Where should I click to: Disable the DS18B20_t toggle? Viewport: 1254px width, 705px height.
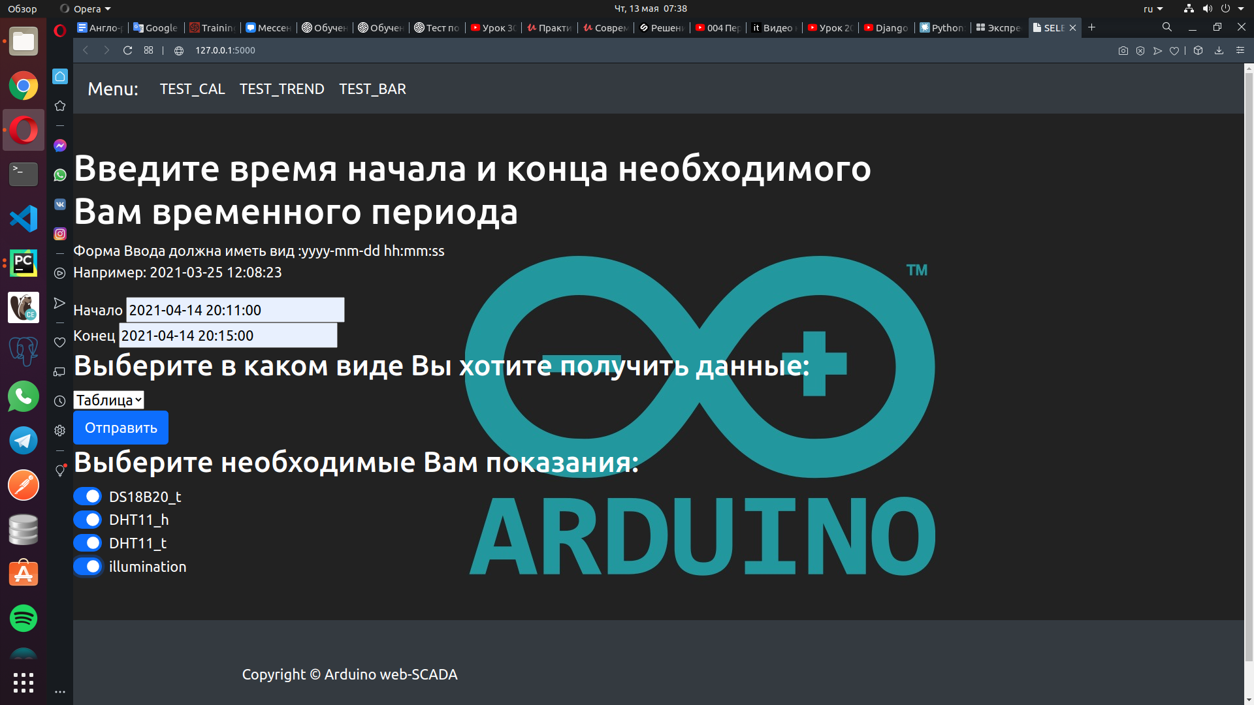click(88, 496)
